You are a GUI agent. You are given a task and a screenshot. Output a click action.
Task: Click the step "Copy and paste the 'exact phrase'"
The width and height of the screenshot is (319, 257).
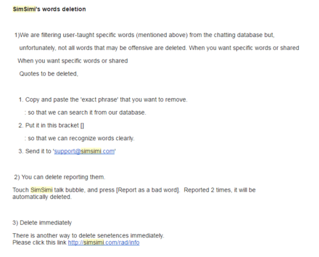(x=103, y=100)
